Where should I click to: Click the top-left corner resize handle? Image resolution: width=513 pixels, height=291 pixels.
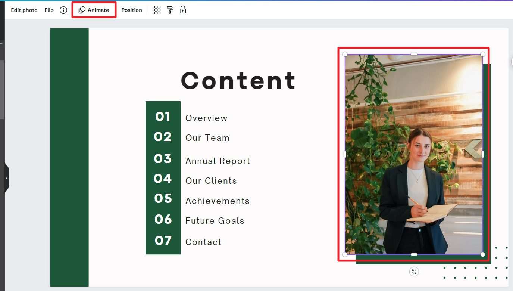click(x=345, y=54)
